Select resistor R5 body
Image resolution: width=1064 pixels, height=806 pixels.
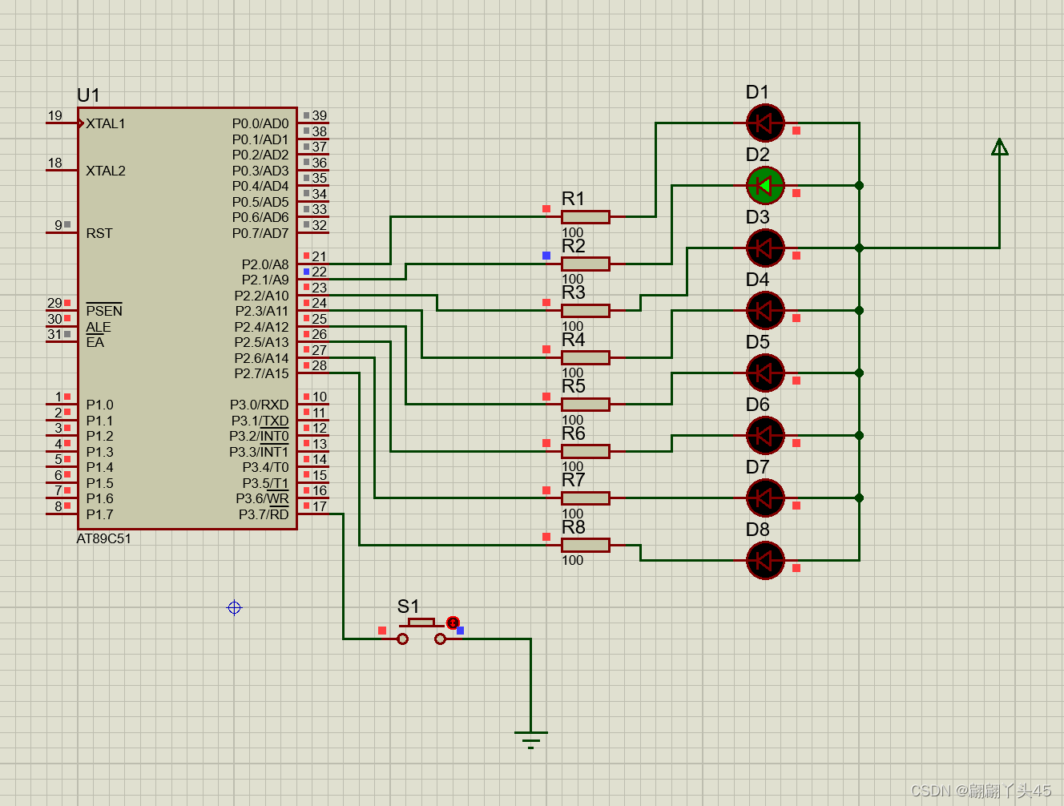point(586,405)
